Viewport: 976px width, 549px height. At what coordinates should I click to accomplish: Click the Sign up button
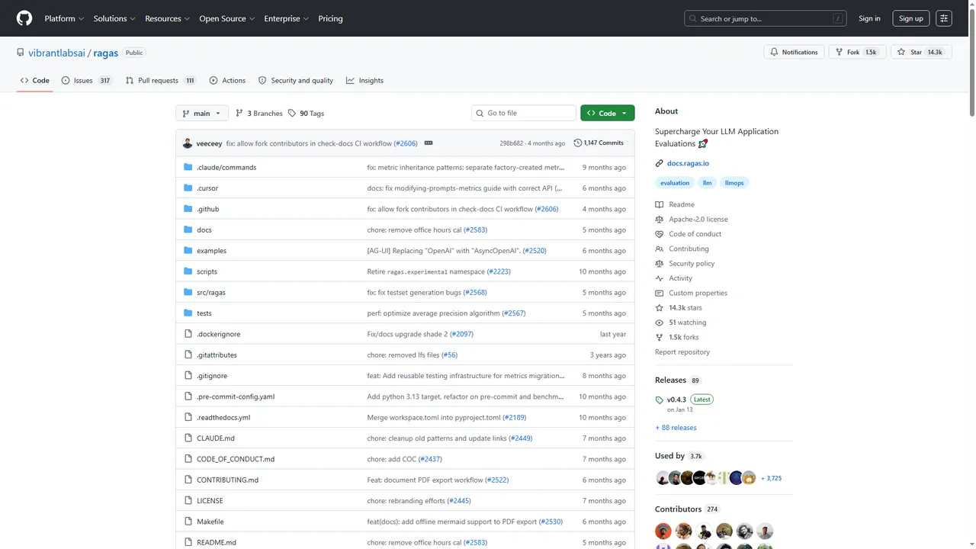pyautogui.click(x=910, y=18)
